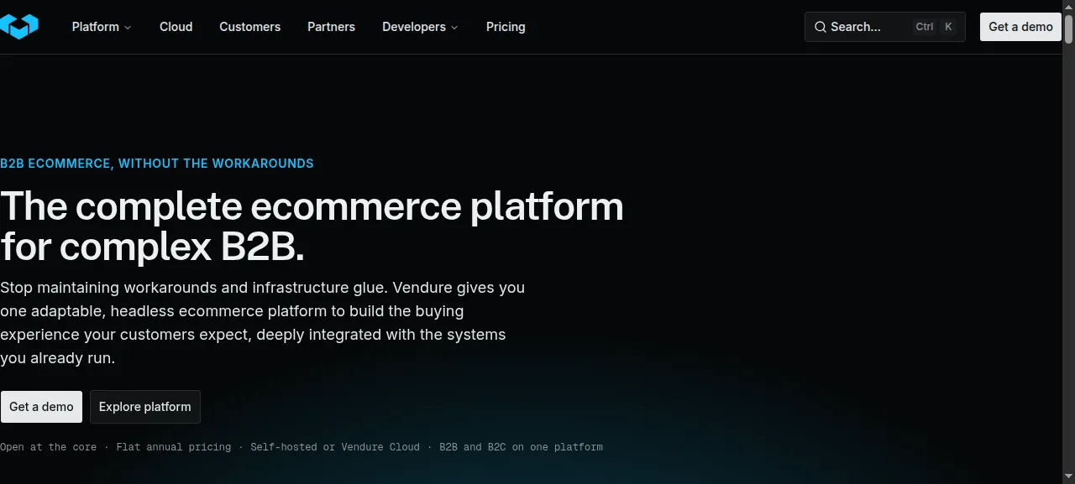This screenshot has height=484, width=1075.
Task: Open the Partners nav item
Action: click(x=331, y=27)
